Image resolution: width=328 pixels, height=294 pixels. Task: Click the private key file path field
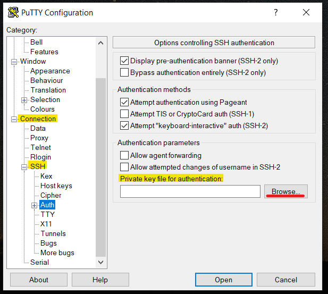click(190, 191)
